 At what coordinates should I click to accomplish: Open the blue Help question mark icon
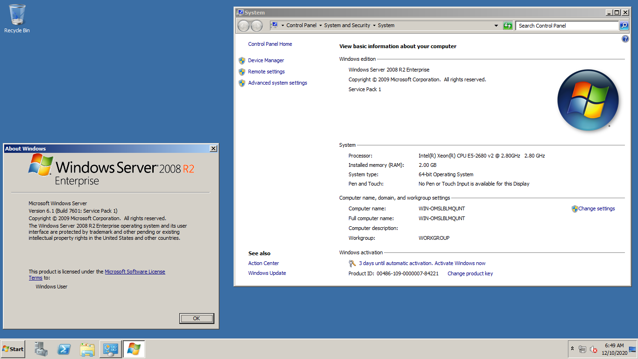point(625,39)
